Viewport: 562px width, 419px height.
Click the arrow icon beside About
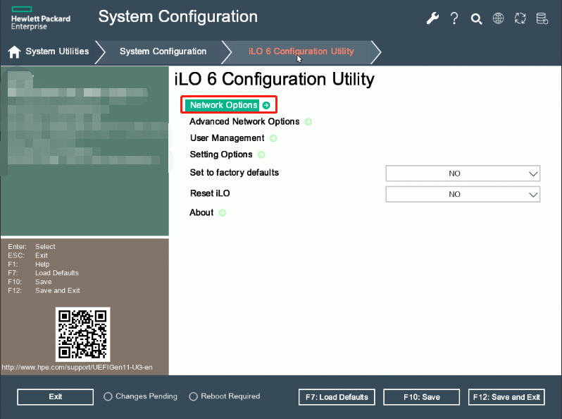223,213
